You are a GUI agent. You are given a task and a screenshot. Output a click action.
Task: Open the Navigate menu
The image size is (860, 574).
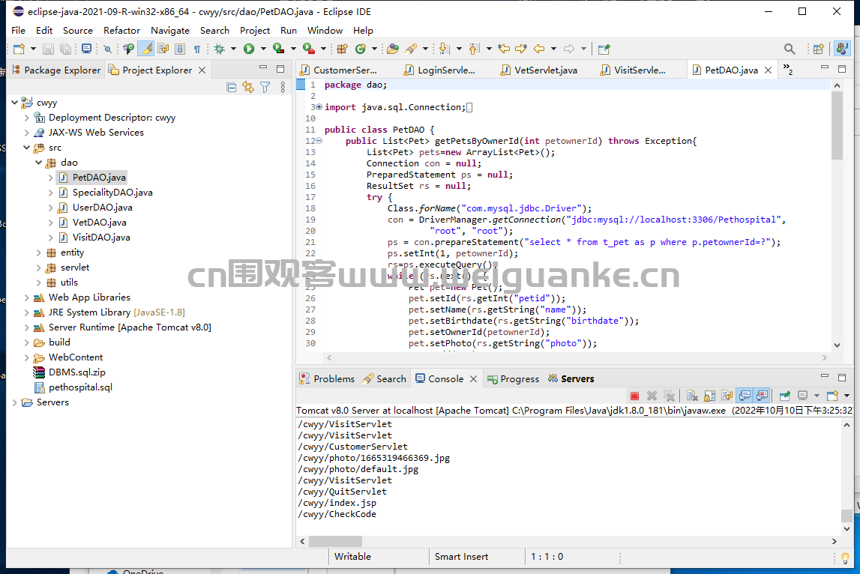click(x=170, y=30)
